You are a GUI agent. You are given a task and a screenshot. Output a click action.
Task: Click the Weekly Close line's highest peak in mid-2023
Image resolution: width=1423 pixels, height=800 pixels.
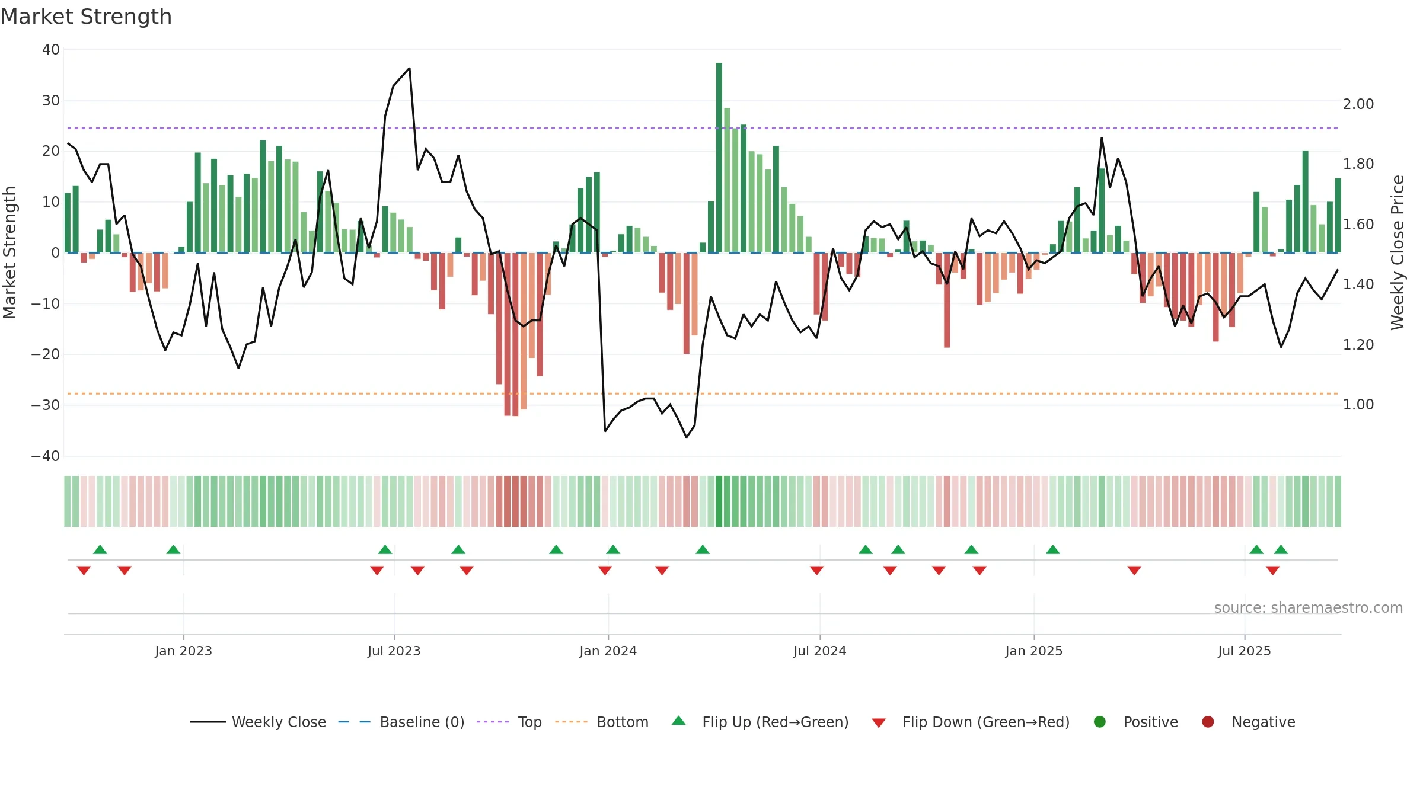[x=409, y=69]
